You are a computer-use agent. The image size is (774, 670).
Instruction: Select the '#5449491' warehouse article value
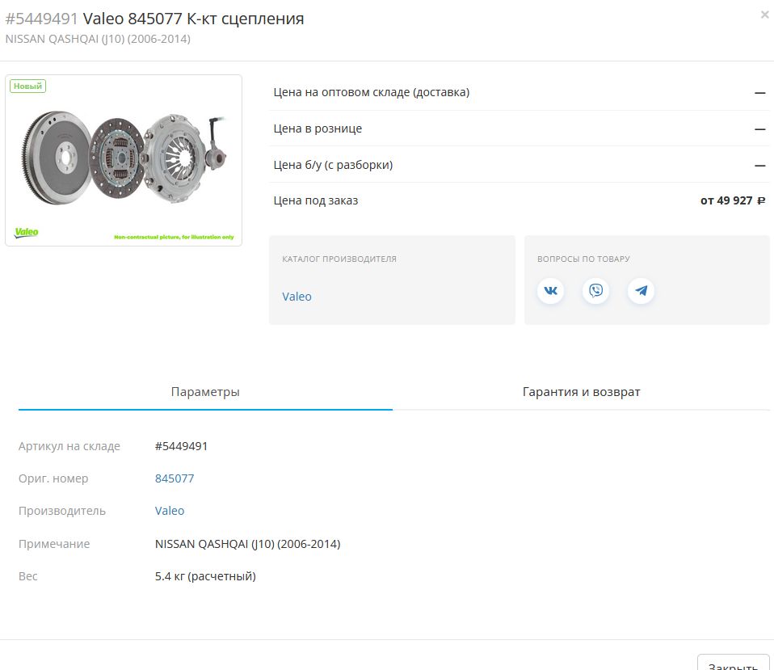181,446
